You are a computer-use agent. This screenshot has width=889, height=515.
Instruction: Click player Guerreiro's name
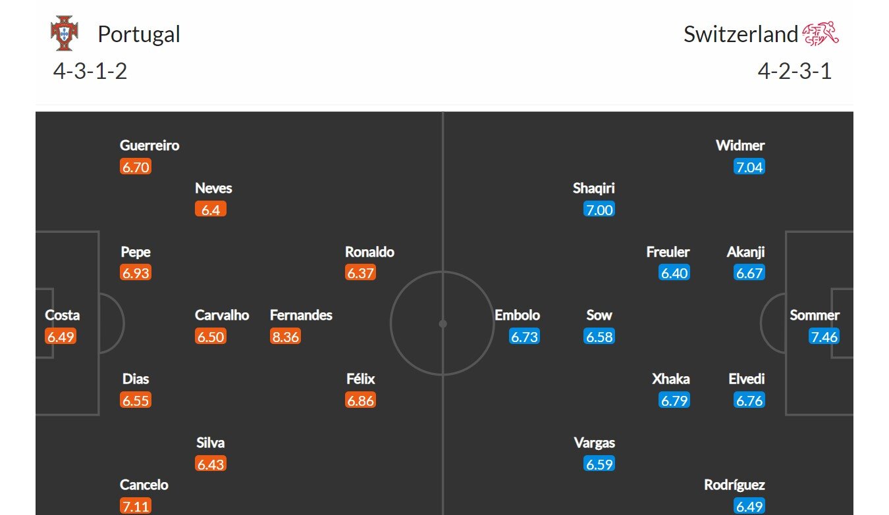[x=149, y=145]
